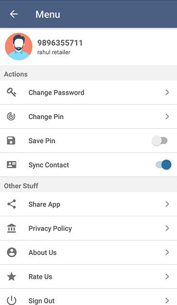Open Change Password via its chevron
The image size is (177, 305).
point(167,92)
